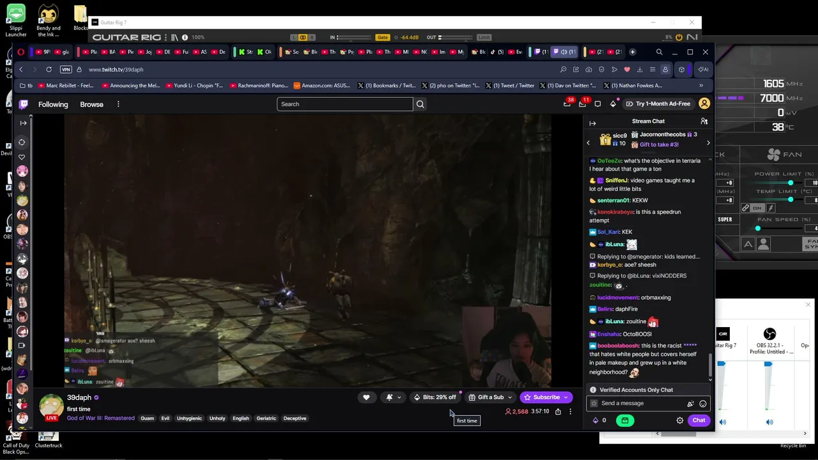This screenshot has height=460, width=818.
Task: Click the Twitch logo home icon
Action: [24, 104]
